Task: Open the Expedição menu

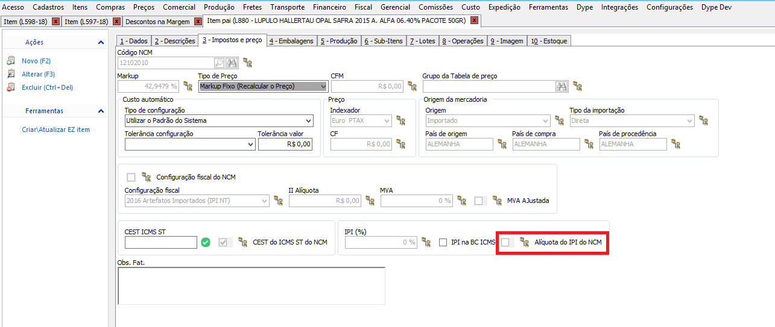Action: coord(504,7)
